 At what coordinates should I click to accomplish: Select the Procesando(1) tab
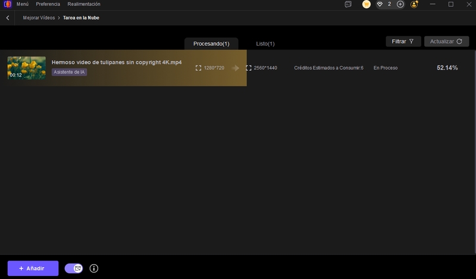tap(211, 43)
